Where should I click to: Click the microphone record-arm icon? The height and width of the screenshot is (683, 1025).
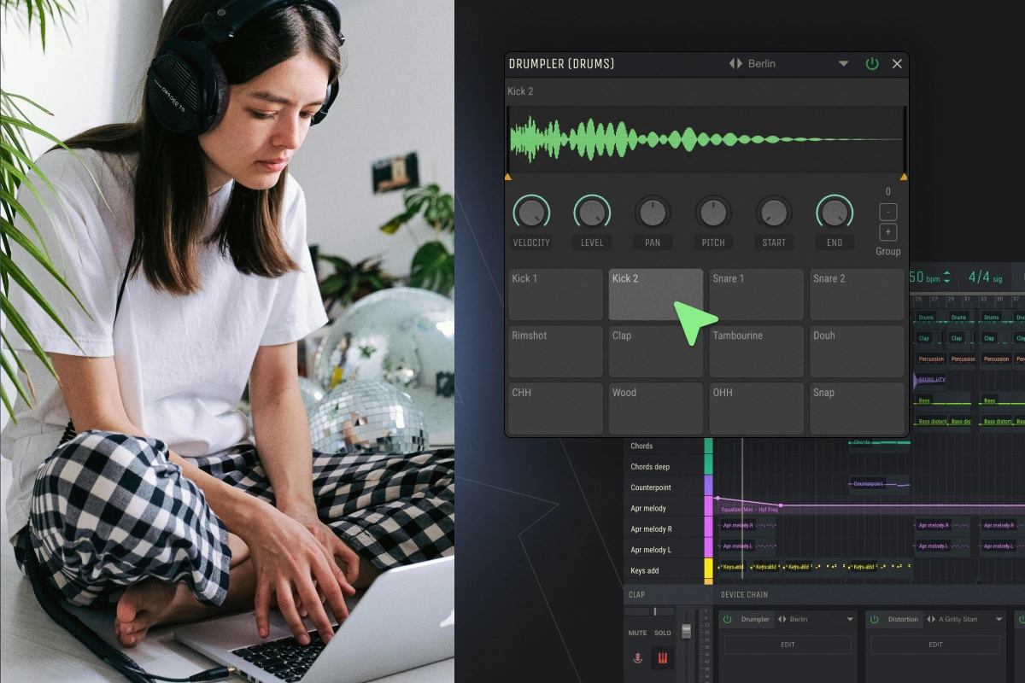click(637, 658)
